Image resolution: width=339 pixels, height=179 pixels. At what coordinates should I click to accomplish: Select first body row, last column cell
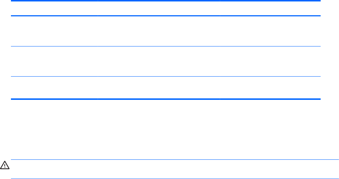[x=270, y=31]
